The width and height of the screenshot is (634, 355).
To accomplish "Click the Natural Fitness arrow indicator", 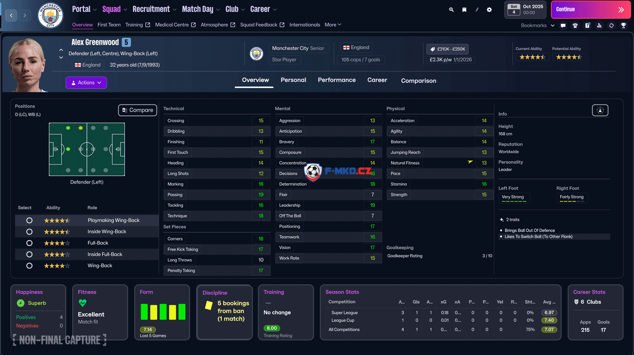I will (470, 162).
